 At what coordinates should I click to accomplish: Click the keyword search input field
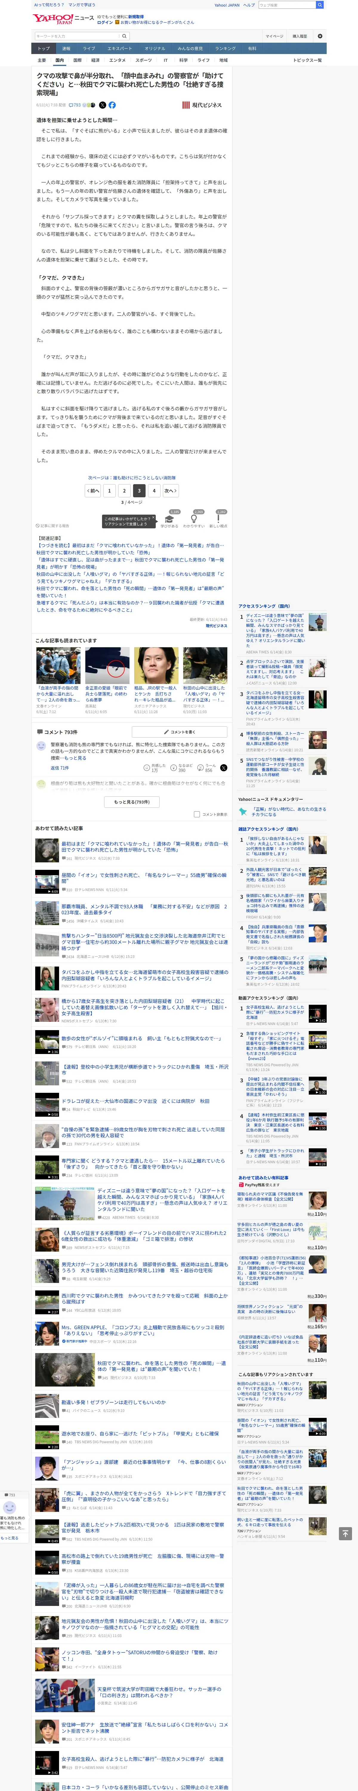pos(77,36)
